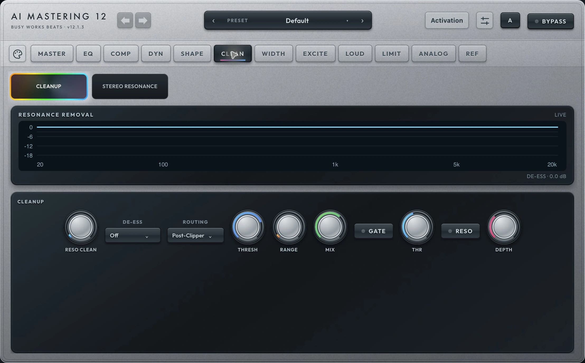Open the DE-ESS Off dropdown
Viewport: 585px width, 363px height.
[133, 235]
